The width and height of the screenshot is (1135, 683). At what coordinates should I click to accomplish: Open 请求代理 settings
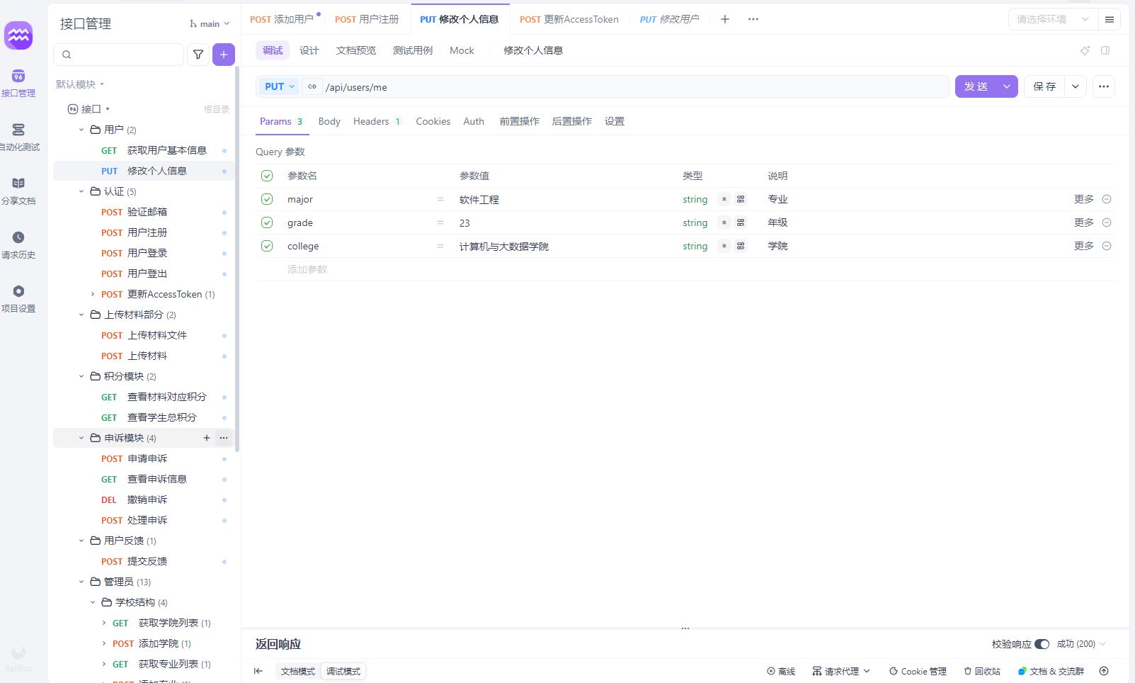[x=841, y=671]
